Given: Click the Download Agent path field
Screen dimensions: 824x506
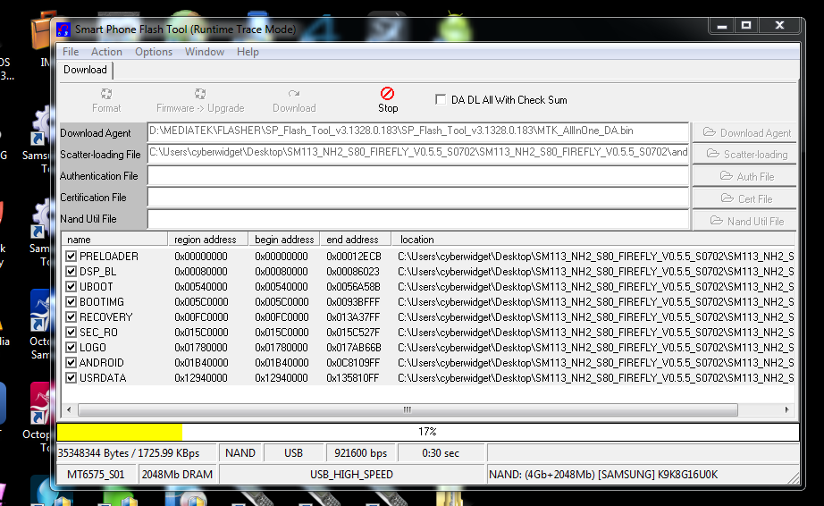Looking at the screenshot, I should 418,132.
